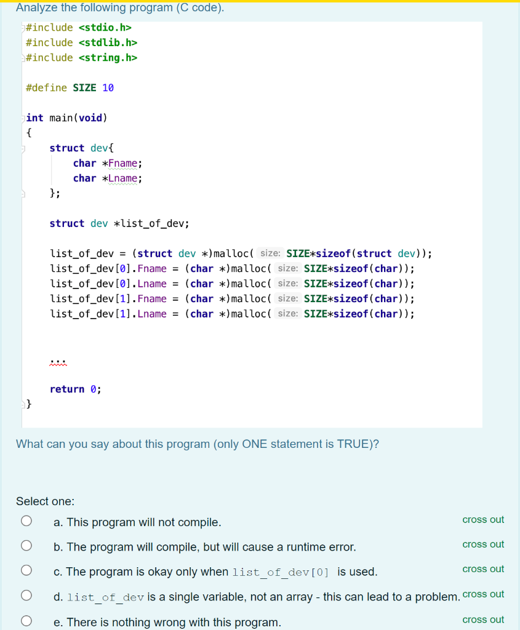Select answer b about a runtime error
Screen dimensions: 520x630
[26, 545]
